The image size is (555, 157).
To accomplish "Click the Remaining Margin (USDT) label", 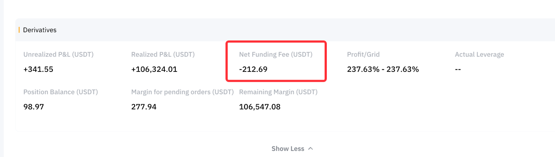I will pos(278,92).
